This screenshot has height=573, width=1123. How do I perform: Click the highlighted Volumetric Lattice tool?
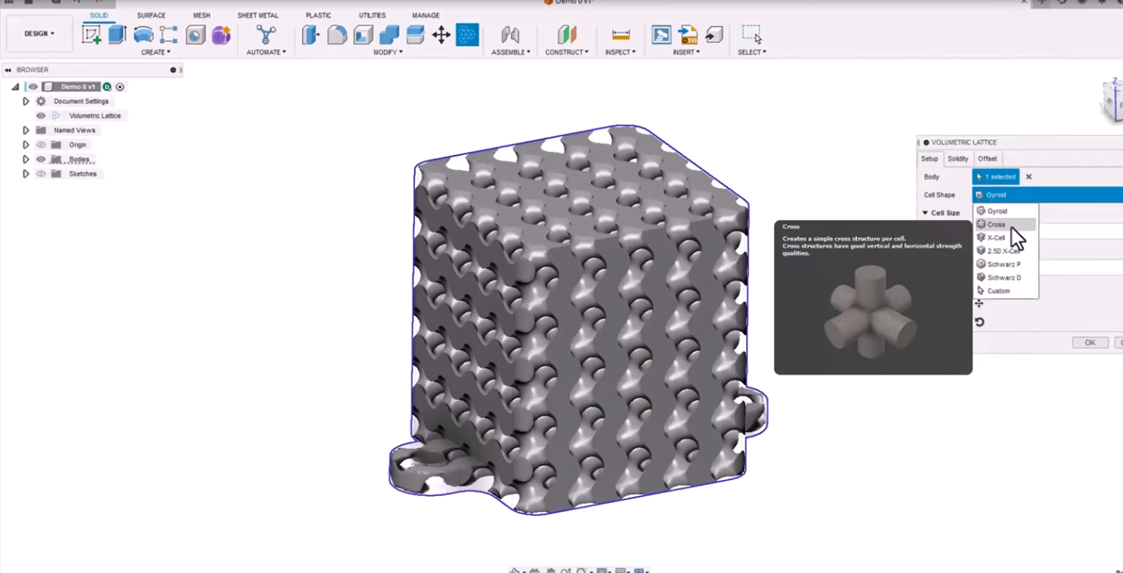point(467,35)
